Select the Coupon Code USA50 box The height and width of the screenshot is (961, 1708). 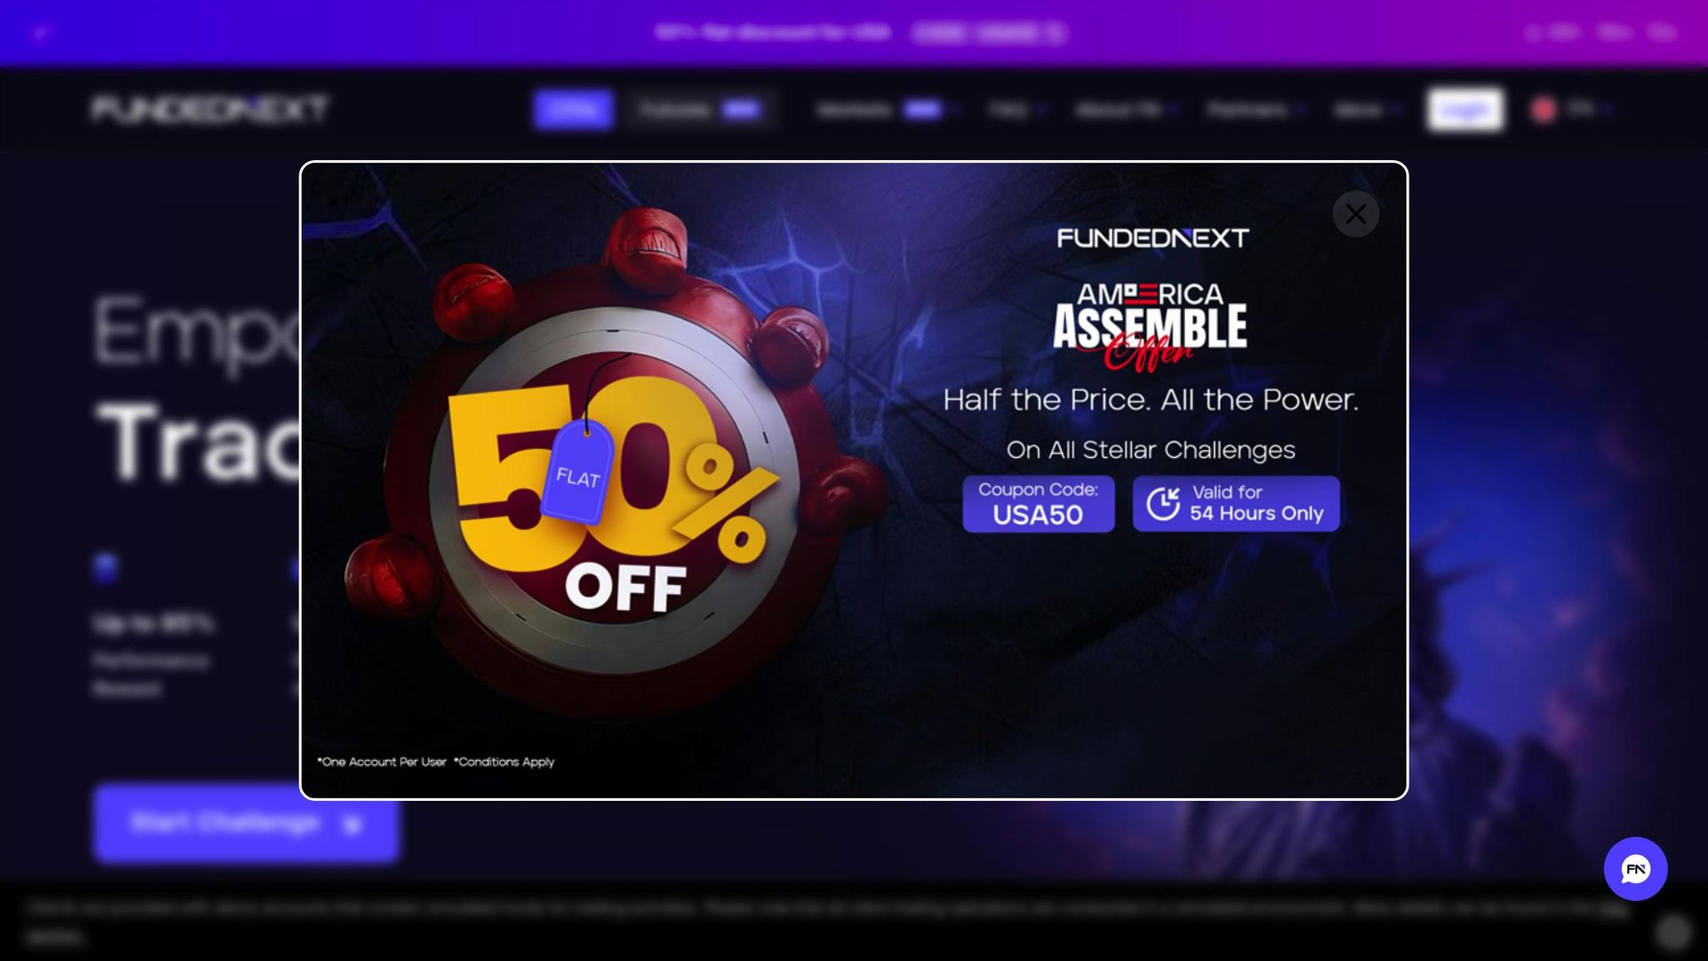tap(1038, 504)
